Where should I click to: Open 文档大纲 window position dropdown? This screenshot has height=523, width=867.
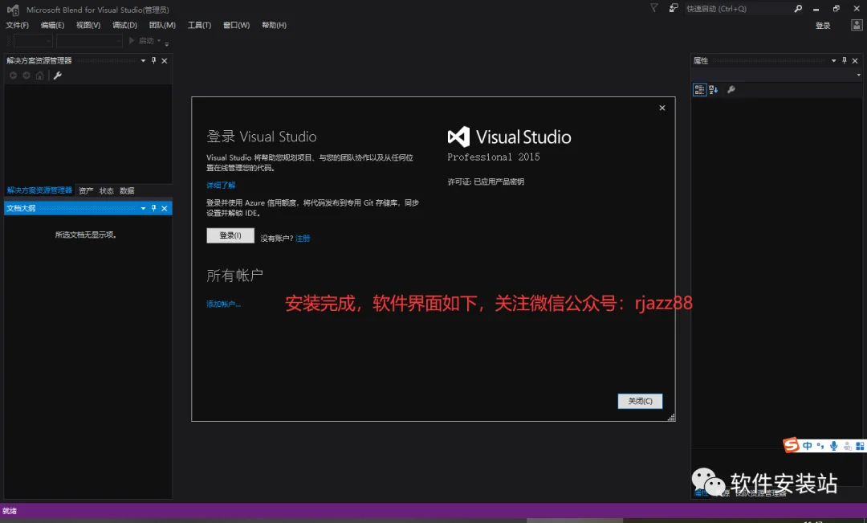tap(143, 208)
